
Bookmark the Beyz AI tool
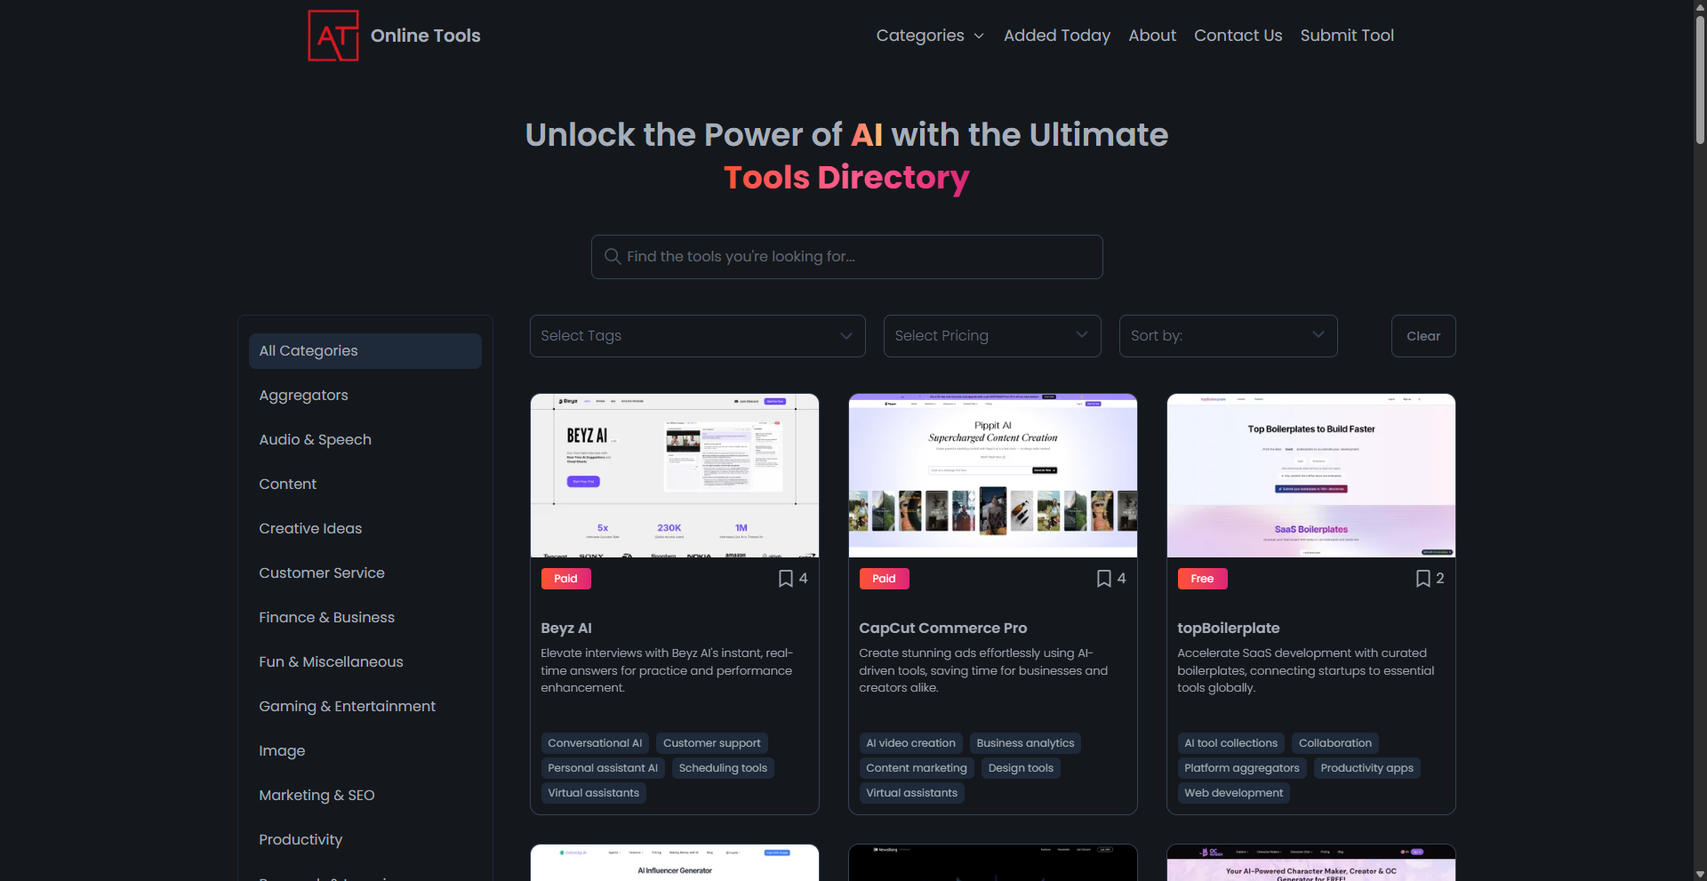pyautogui.click(x=786, y=579)
